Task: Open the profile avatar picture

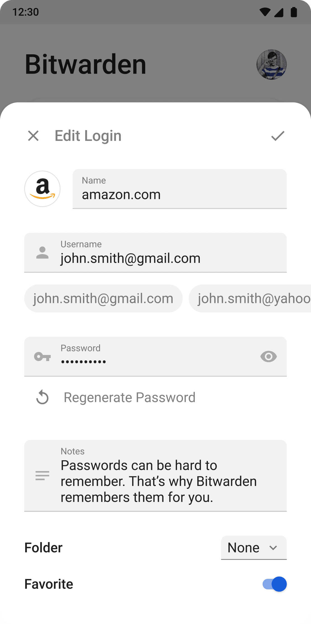Action: 272,65
